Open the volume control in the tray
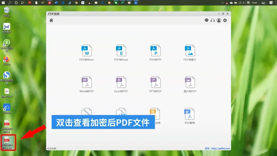Screen dimensions: 277x156 (244, 3)
